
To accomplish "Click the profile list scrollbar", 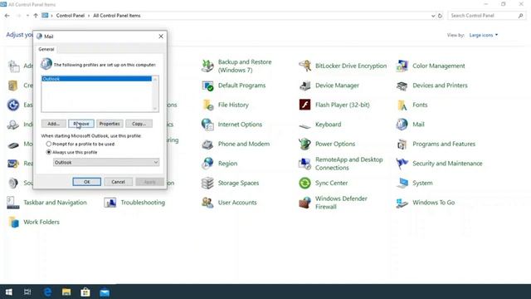I will point(155,94).
